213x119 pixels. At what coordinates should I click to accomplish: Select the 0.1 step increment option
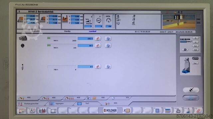[x=195, y=46]
